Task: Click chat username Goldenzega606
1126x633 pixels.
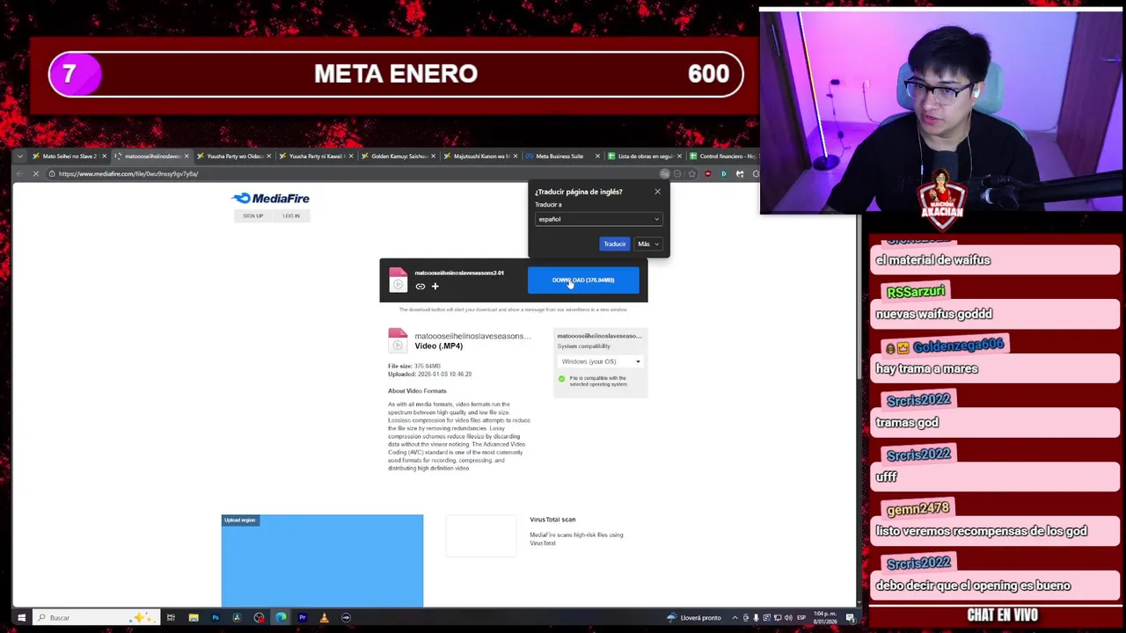Action: (x=958, y=346)
